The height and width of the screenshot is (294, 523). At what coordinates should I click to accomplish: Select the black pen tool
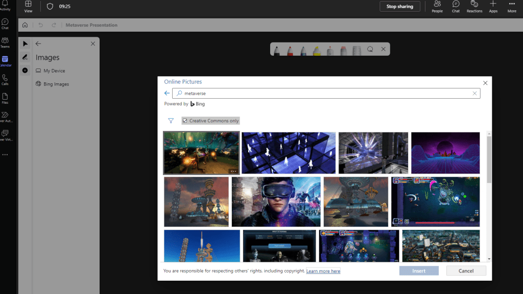point(276,50)
